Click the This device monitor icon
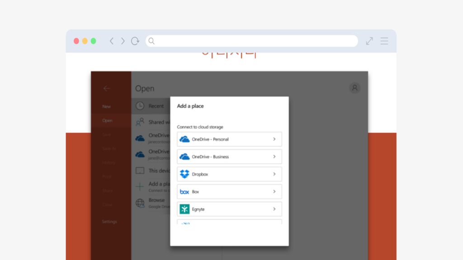 click(140, 171)
